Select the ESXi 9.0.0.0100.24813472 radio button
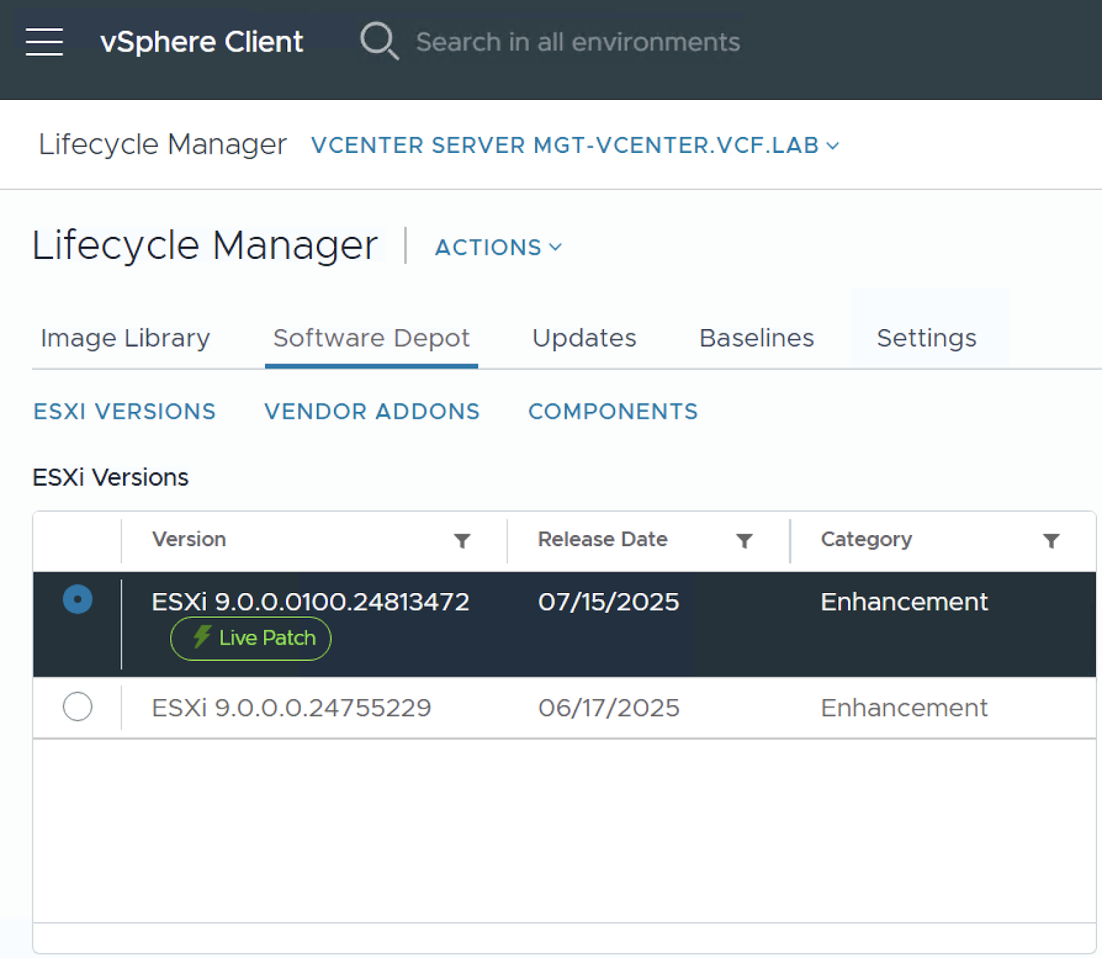 [x=78, y=600]
